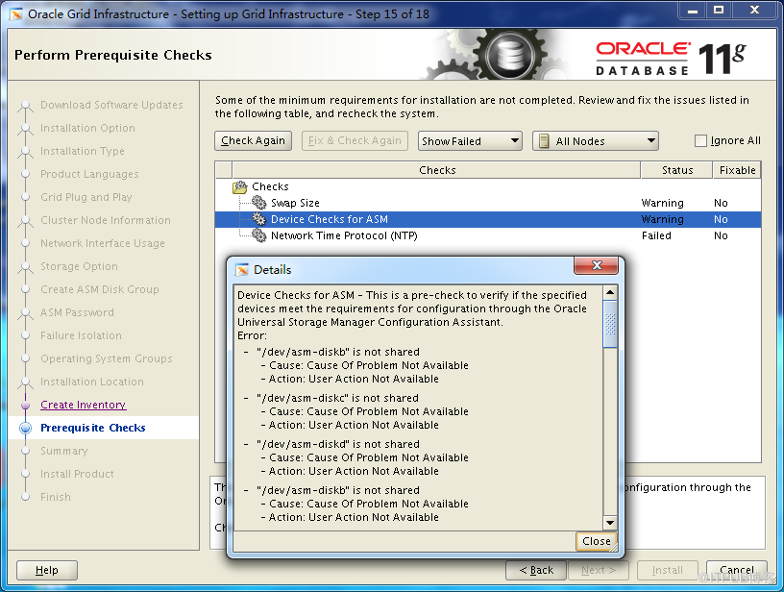Click the Checks root node in the tree
784x592 pixels.
tap(270, 186)
